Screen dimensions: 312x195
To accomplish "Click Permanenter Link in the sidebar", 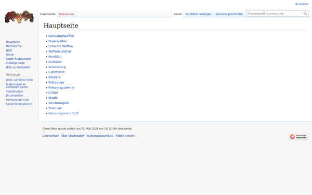I will (x=17, y=100).
